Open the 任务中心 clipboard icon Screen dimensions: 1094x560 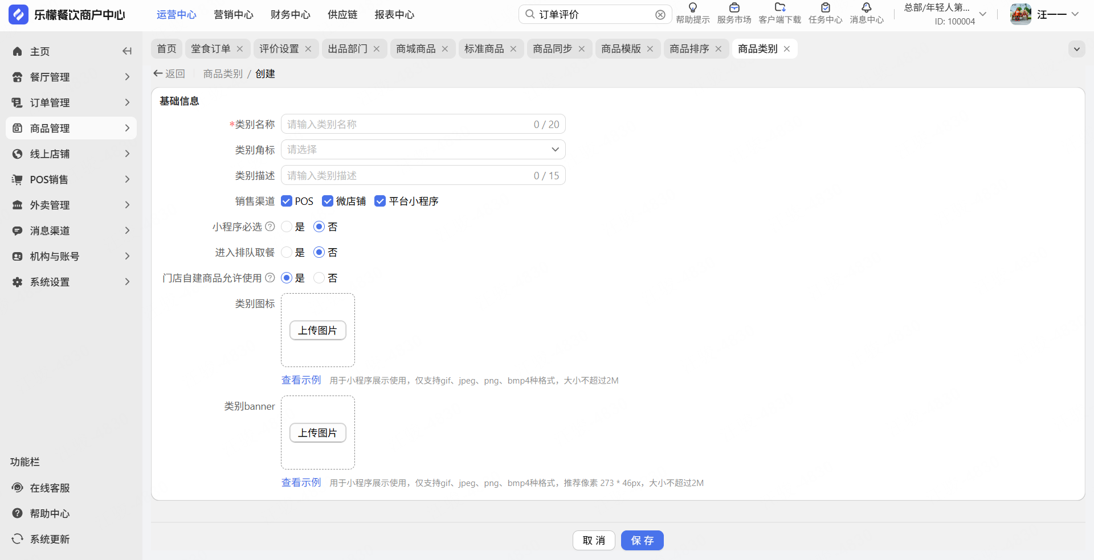point(825,8)
